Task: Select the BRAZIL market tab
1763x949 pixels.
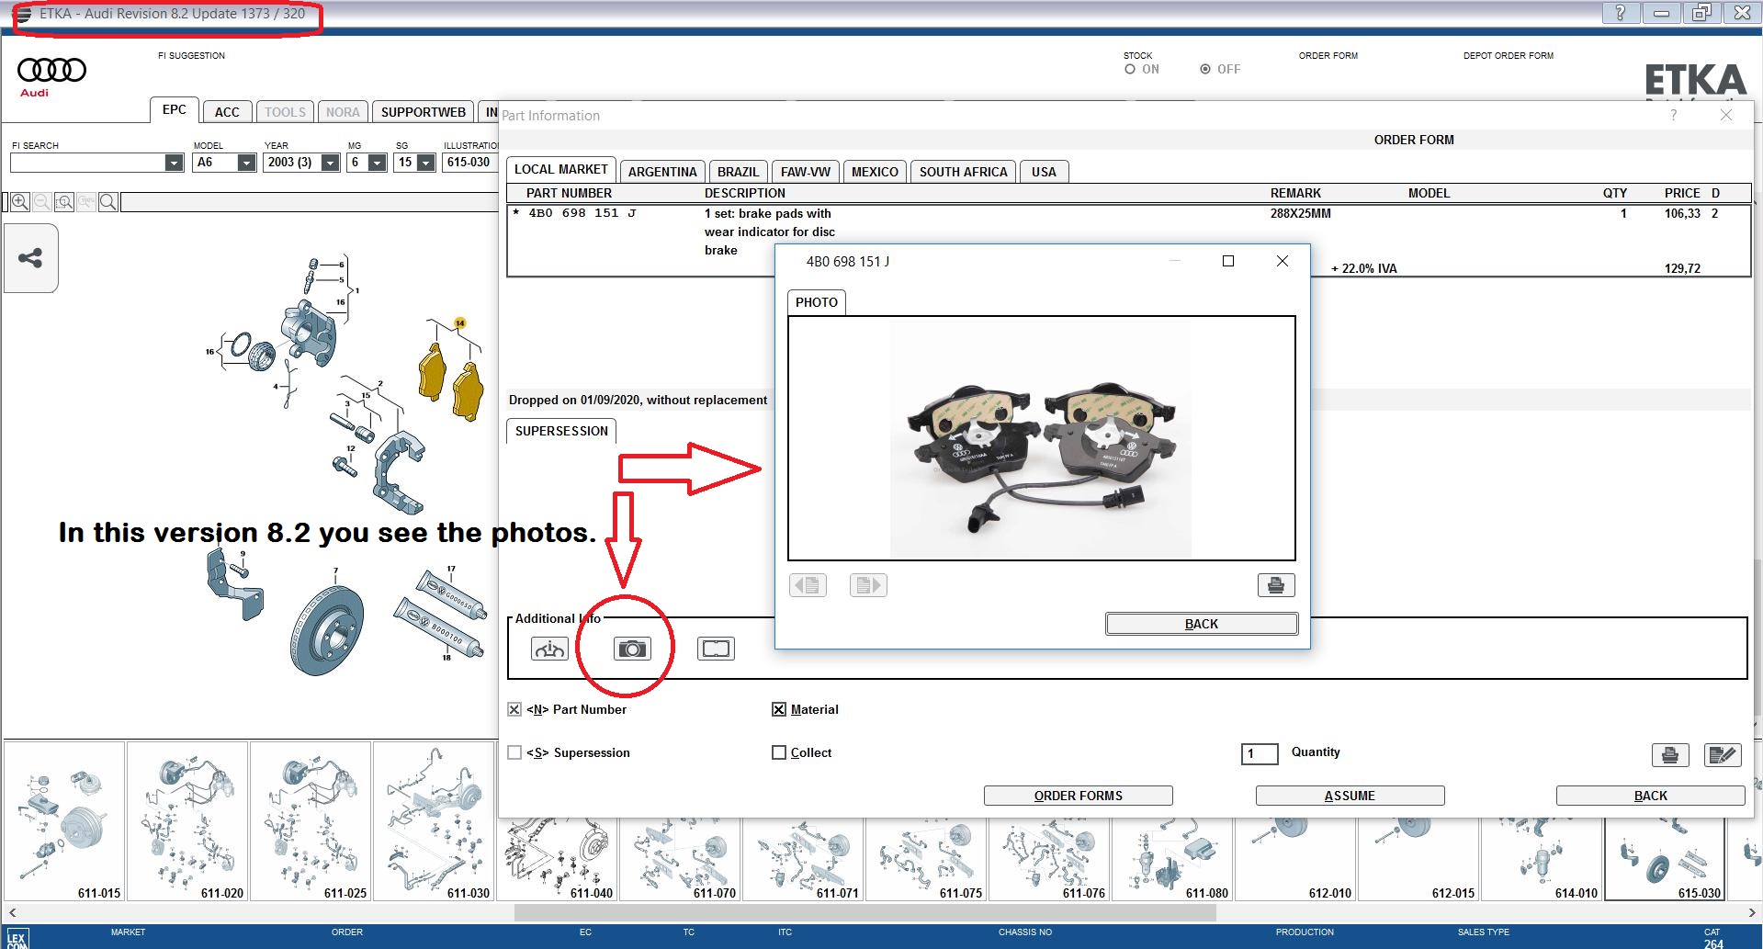Action: [x=739, y=172]
